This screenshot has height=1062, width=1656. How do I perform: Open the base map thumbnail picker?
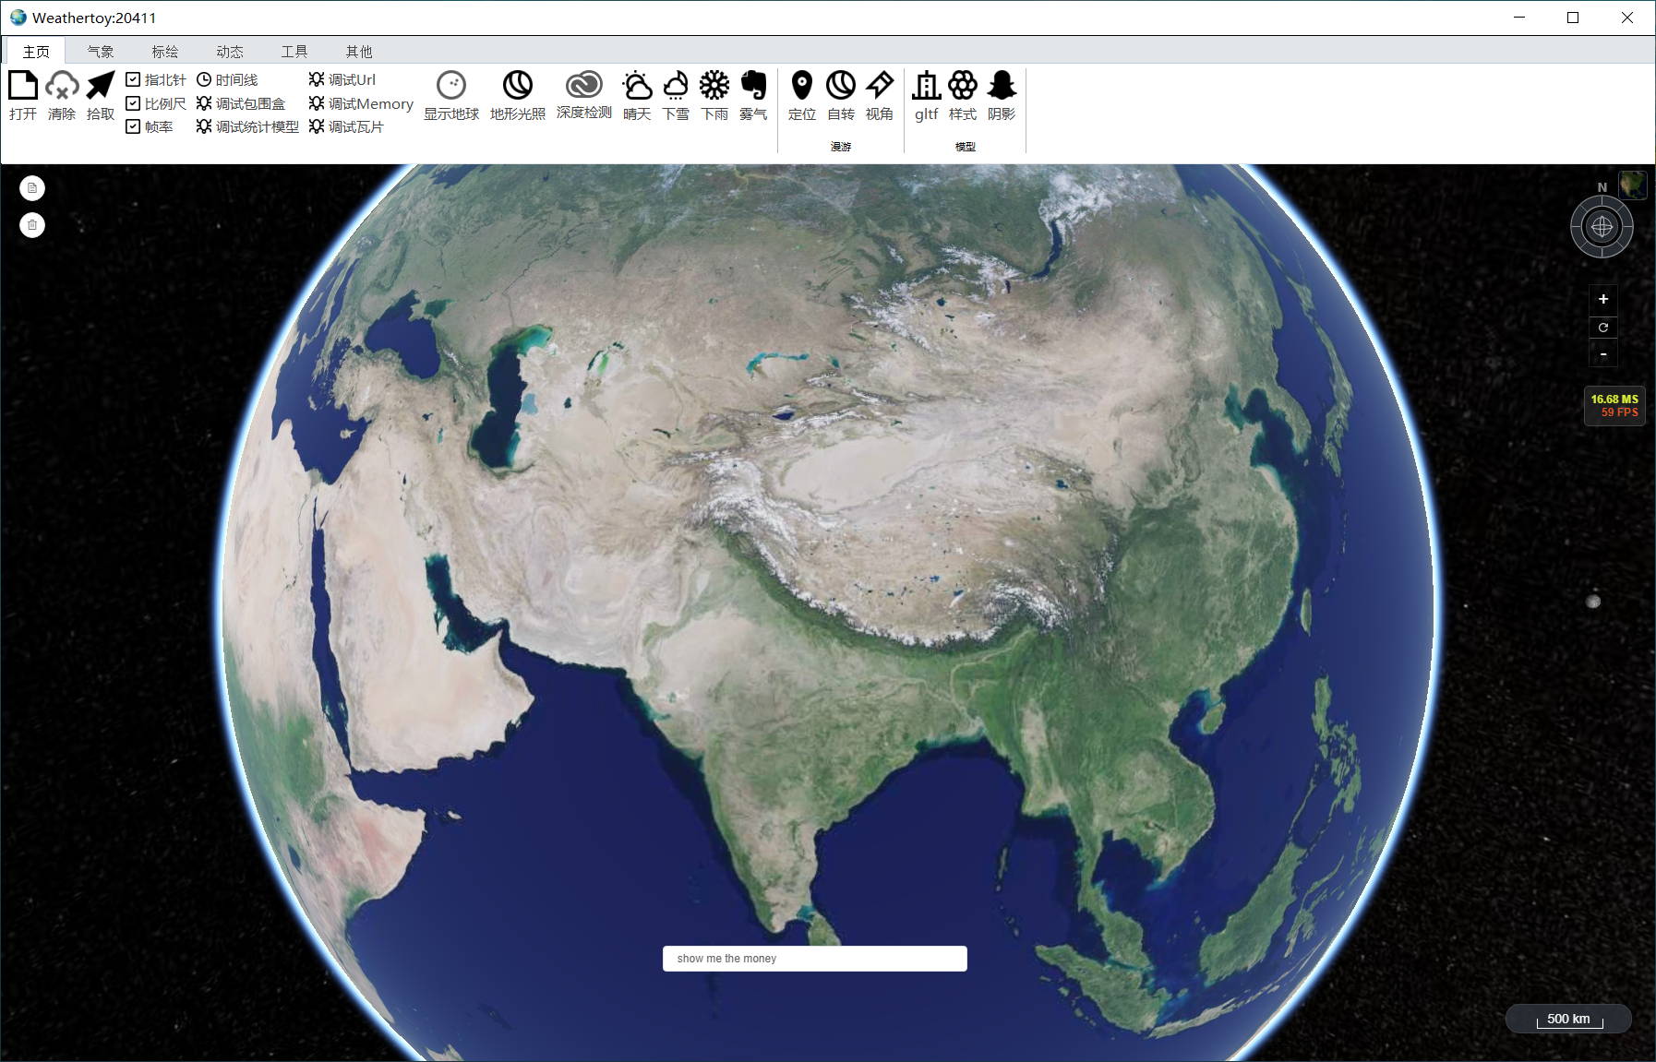pyautogui.click(x=1632, y=185)
